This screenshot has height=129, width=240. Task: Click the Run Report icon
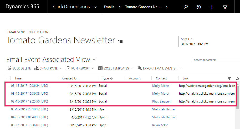click(x=68, y=68)
